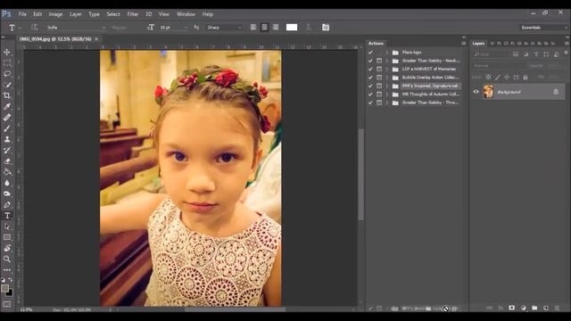Screen dimensions: 571x321
Task: Select the Hand tool
Action: 7,248
